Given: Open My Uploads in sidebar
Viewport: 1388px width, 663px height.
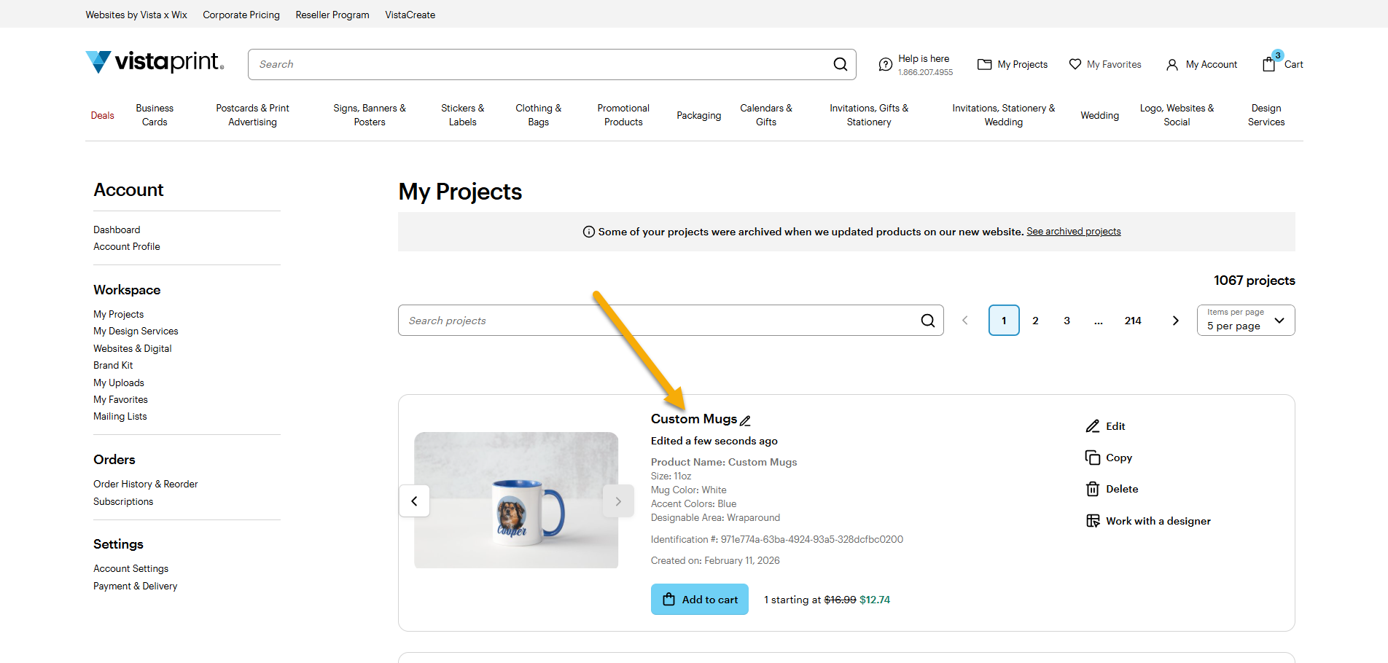Looking at the screenshot, I should (x=119, y=382).
